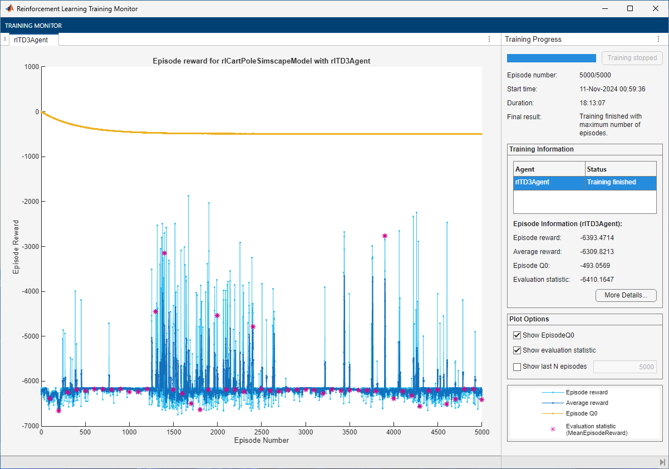Enable the Show last N episodes checkbox

(517, 367)
